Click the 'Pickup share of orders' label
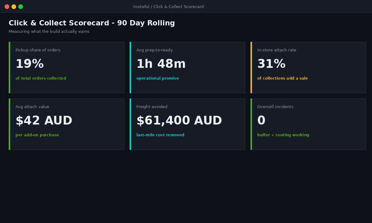 pyautogui.click(x=38, y=50)
